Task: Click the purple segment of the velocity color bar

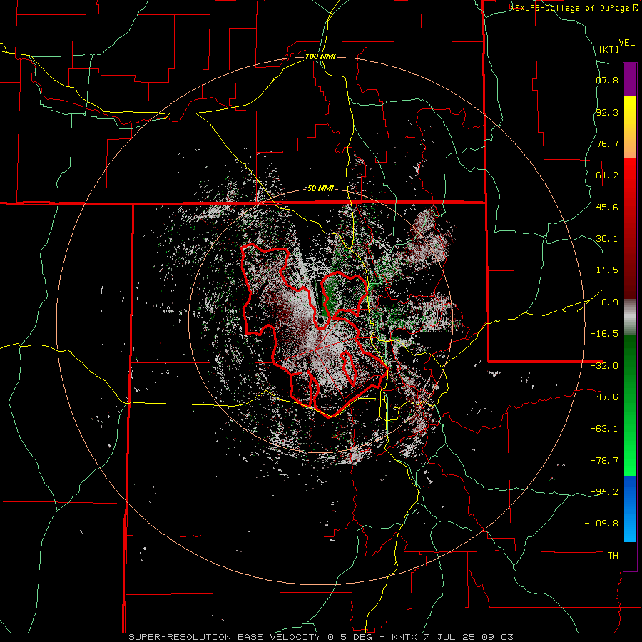Action: click(630, 79)
